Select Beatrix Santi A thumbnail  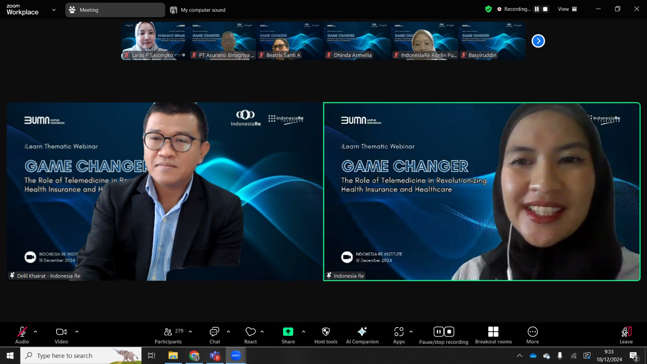(290, 41)
